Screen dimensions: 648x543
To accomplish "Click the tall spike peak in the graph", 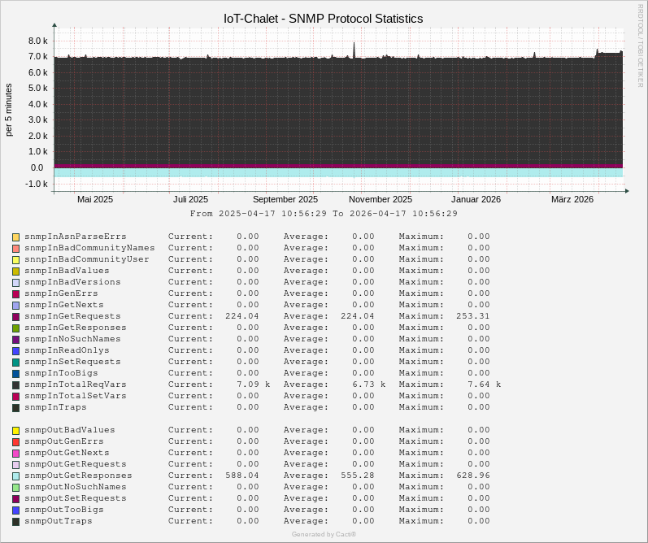I will pyautogui.click(x=354, y=44).
